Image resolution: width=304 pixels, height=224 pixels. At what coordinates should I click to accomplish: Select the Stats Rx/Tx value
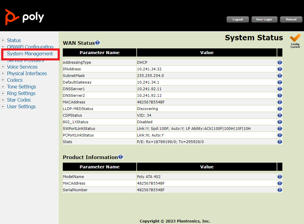click(170, 142)
